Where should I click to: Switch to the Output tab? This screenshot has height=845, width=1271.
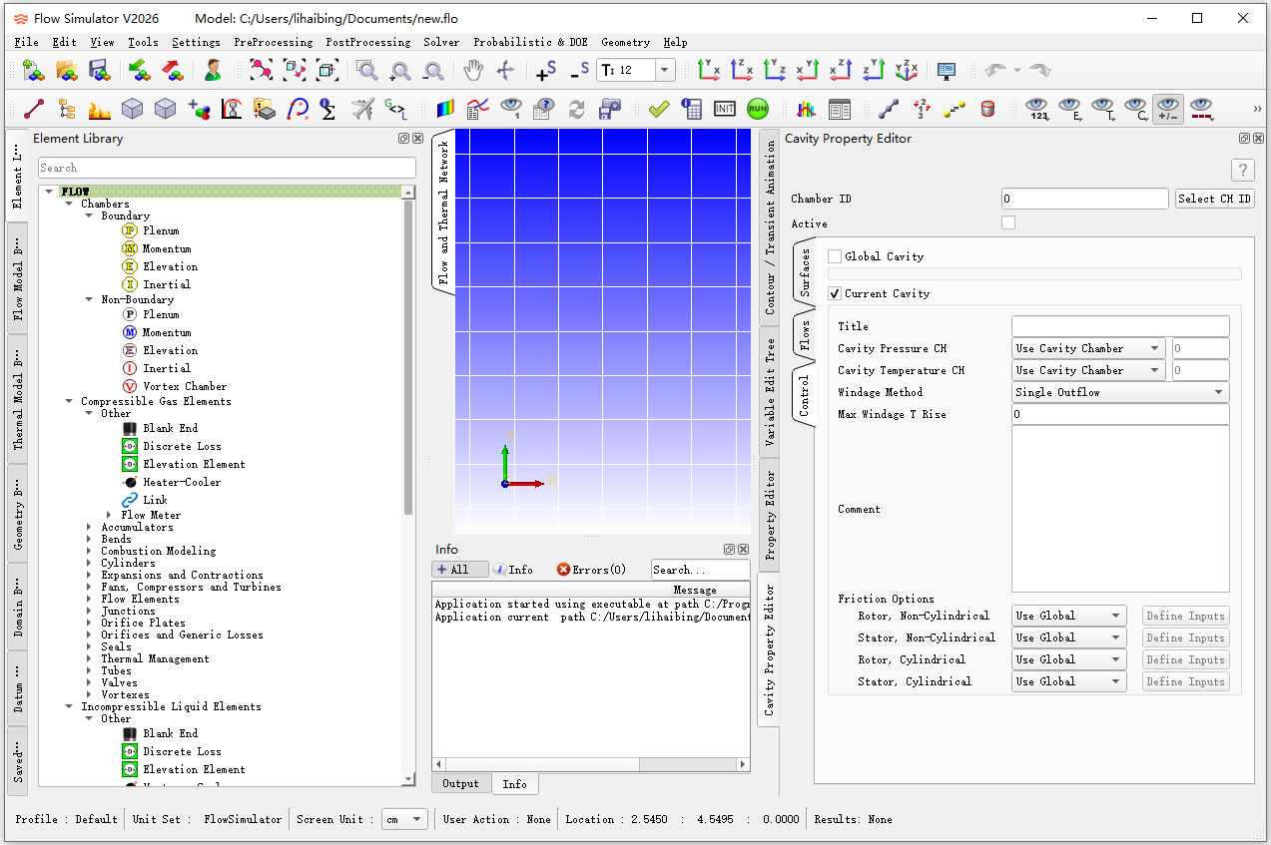pos(460,783)
